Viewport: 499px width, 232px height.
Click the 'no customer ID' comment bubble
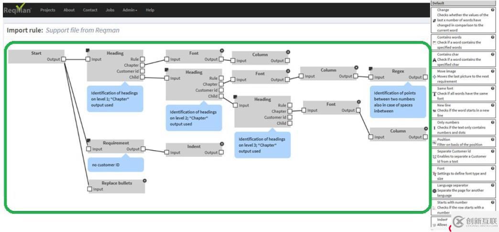(x=116, y=165)
